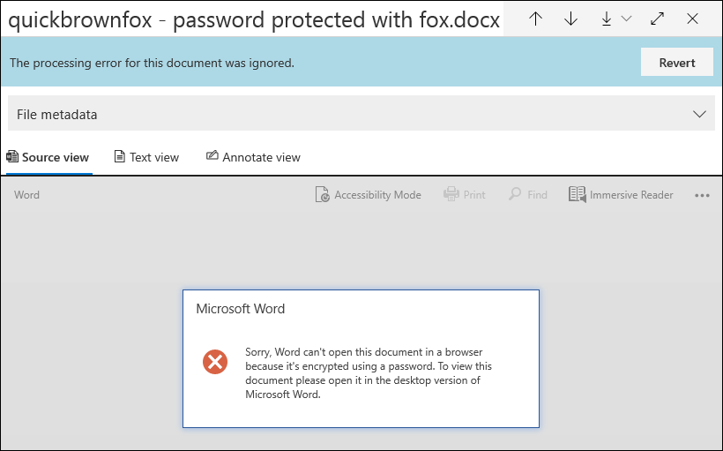Expand the File metadata section
The image size is (723, 451).
pos(361,114)
